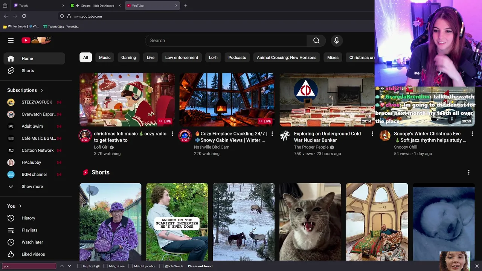Open options for Underground Cold War Bunker video
This screenshot has width=482, height=271.
pos(372,134)
